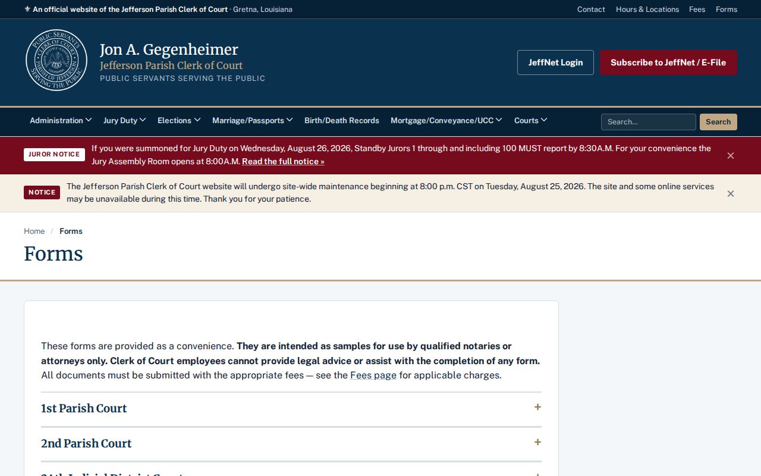761x476 pixels.
Task: Open the Marriage/Passports dropdown menu
Action: pos(253,120)
